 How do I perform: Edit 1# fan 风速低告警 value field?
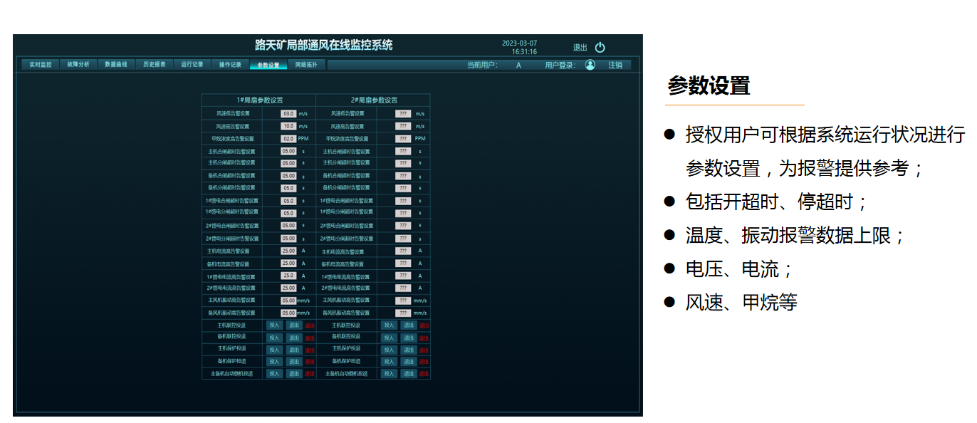288,114
